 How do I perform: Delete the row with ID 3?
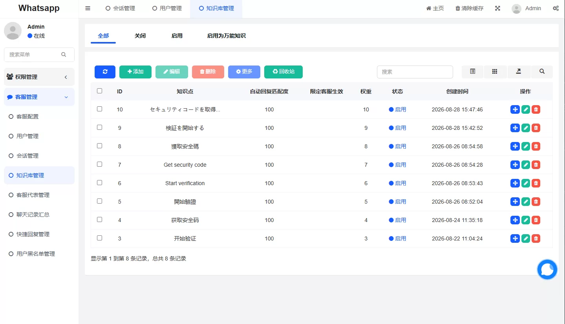tap(536, 238)
